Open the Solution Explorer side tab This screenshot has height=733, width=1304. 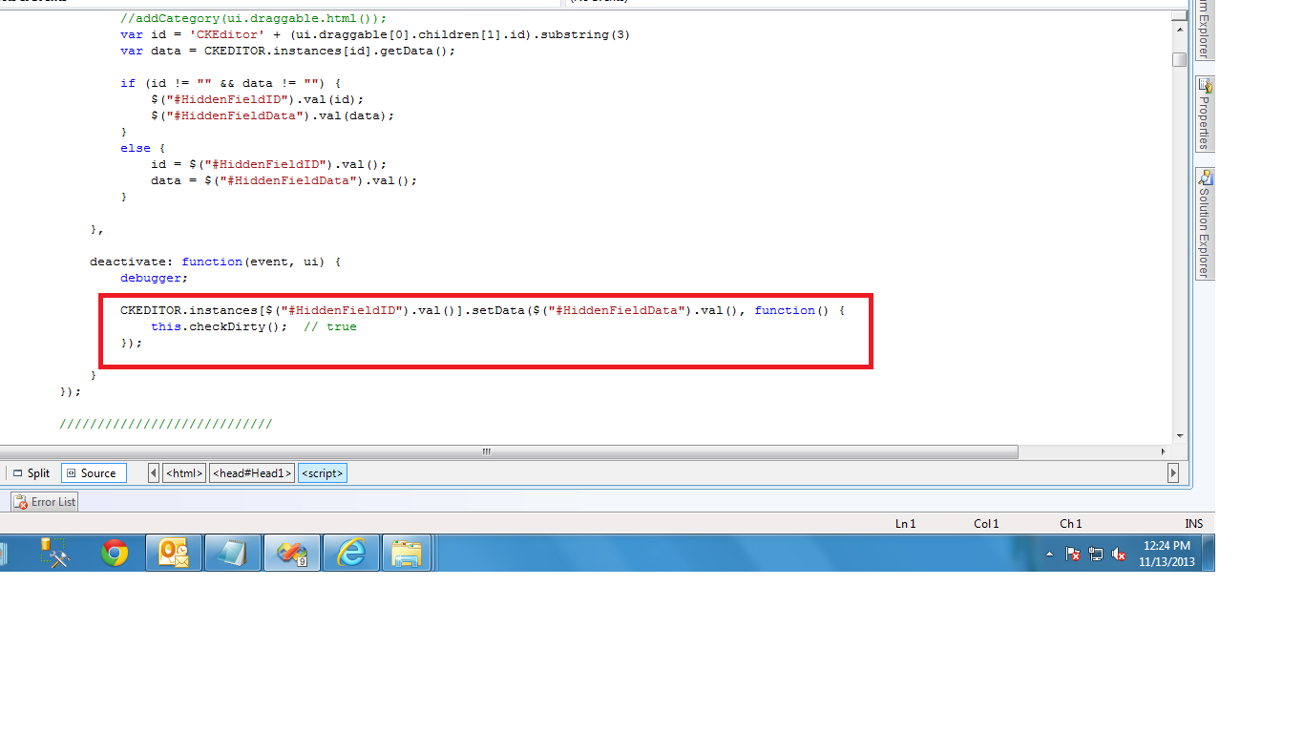pyautogui.click(x=1205, y=223)
